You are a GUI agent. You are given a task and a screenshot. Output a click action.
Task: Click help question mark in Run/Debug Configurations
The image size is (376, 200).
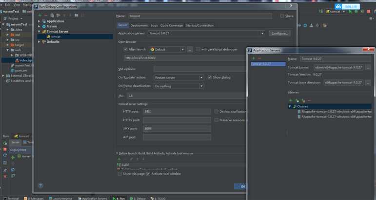coord(40,185)
